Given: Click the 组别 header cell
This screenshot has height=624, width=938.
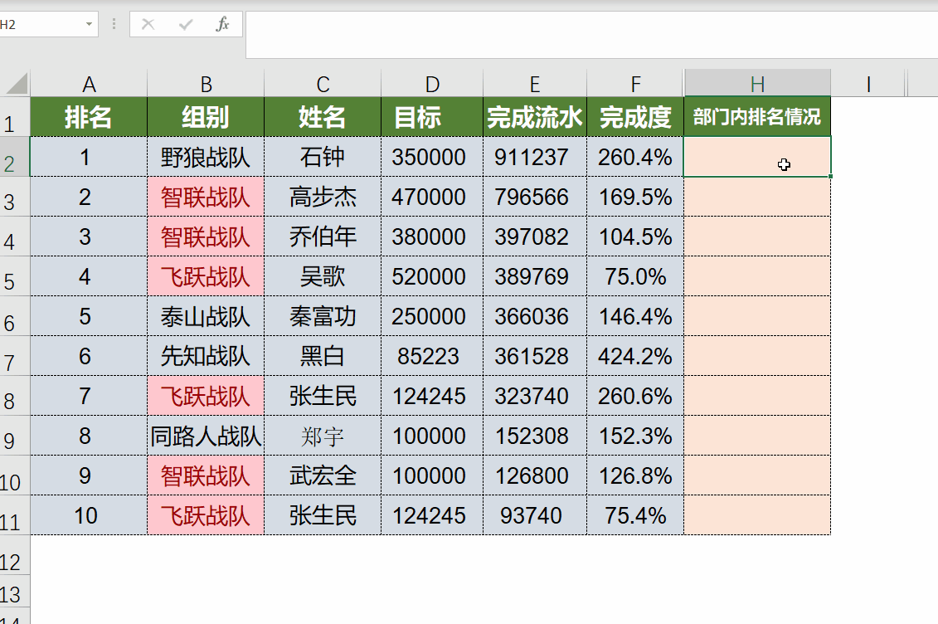Looking at the screenshot, I should [206, 117].
